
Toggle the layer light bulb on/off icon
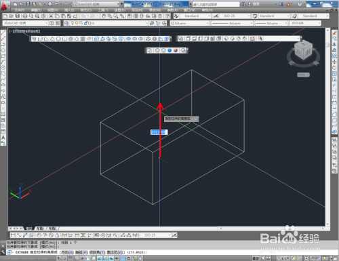point(73,23)
